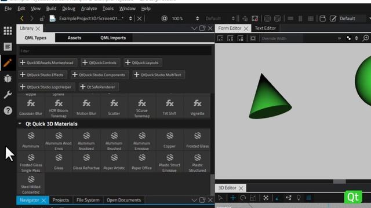Add the QtQuick.Controls import

click(100, 62)
